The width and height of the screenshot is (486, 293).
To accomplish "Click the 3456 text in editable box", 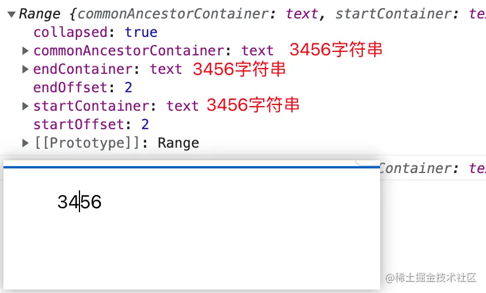I will coord(79,202).
